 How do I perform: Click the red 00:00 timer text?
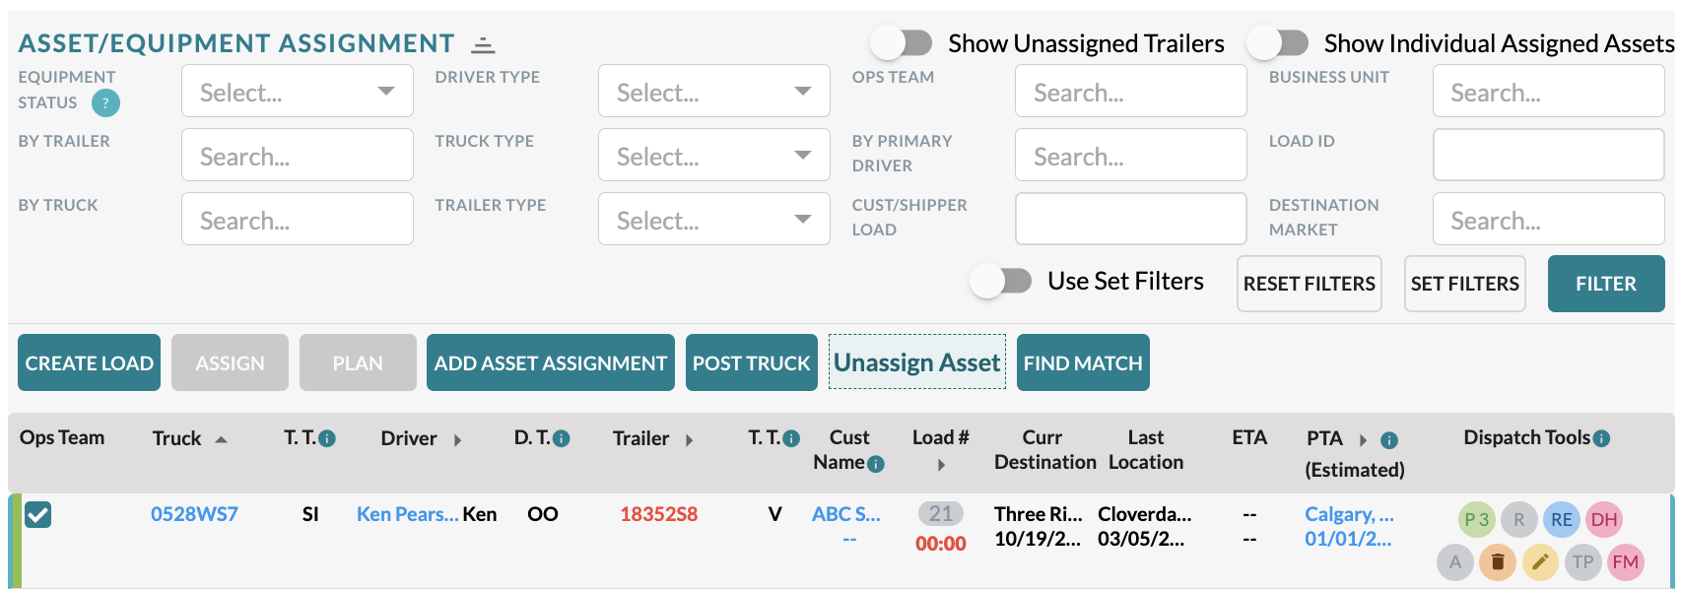tap(941, 544)
